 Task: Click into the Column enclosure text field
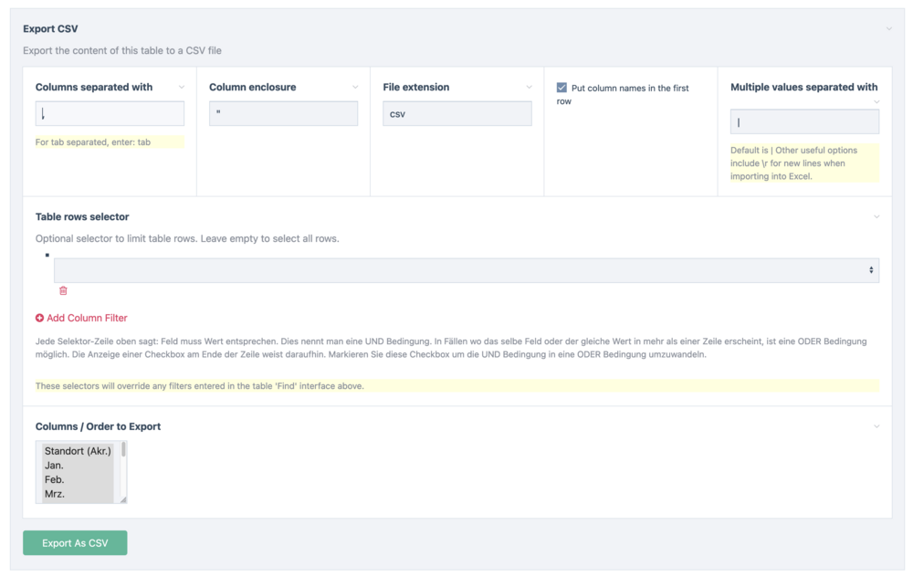click(283, 114)
